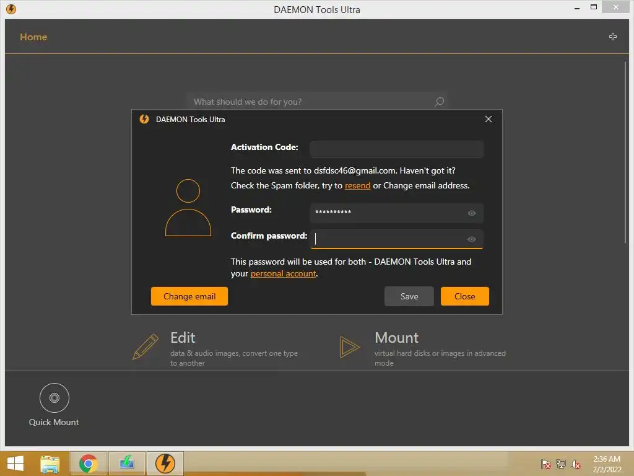This screenshot has height=476, width=634.
Task: Open the taskbar app with the green arrow icon
Action: click(127, 464)
